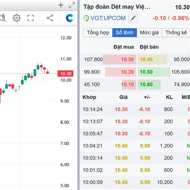Select the 10:01:02 trade row
The height and width of the screenshot is (190, 190).
click(135, 170)
